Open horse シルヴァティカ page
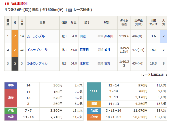 click(x=37, y=64)
